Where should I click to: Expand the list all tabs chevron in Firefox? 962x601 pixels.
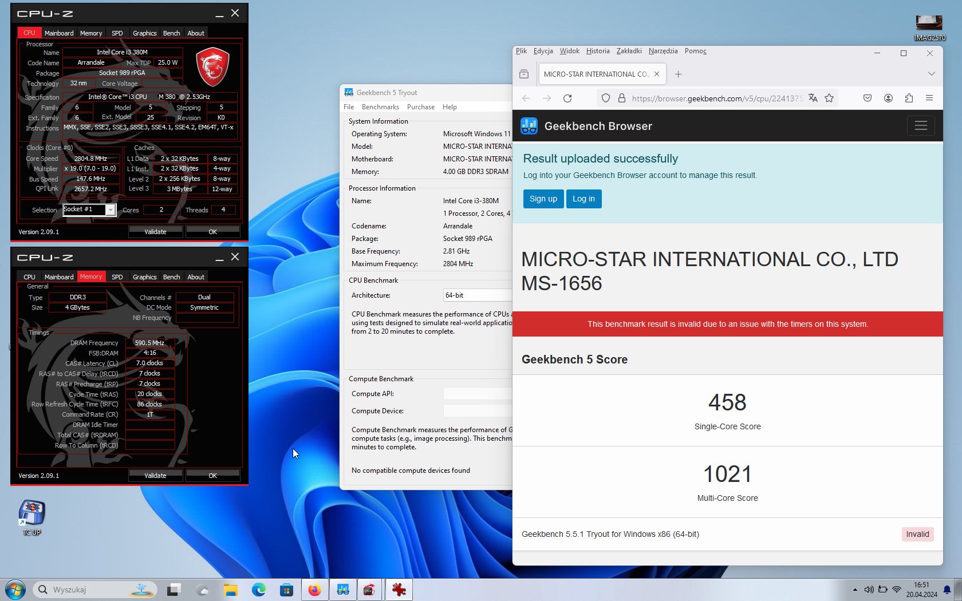click(x=932, y=74)
